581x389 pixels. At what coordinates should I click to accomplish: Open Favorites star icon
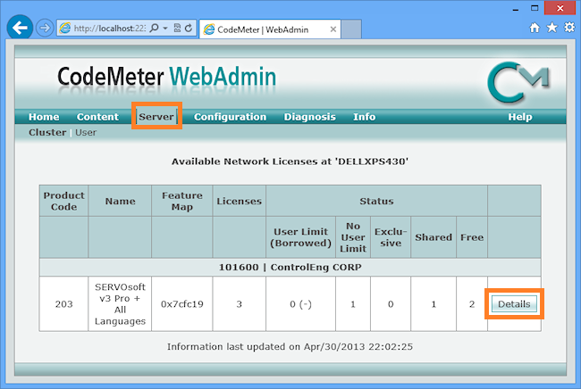550,28
